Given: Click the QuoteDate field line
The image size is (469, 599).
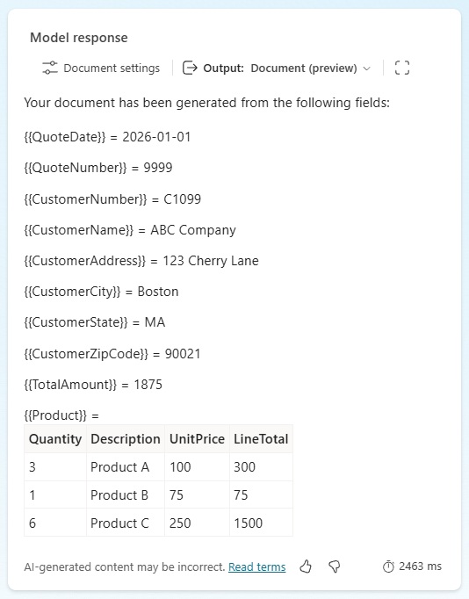Looking at the screenshot, I should pyautogui.click(x=107, y=137).
